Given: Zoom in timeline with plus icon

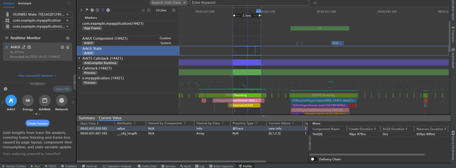Looking at the screenshot, I should [x=174, y=10].
